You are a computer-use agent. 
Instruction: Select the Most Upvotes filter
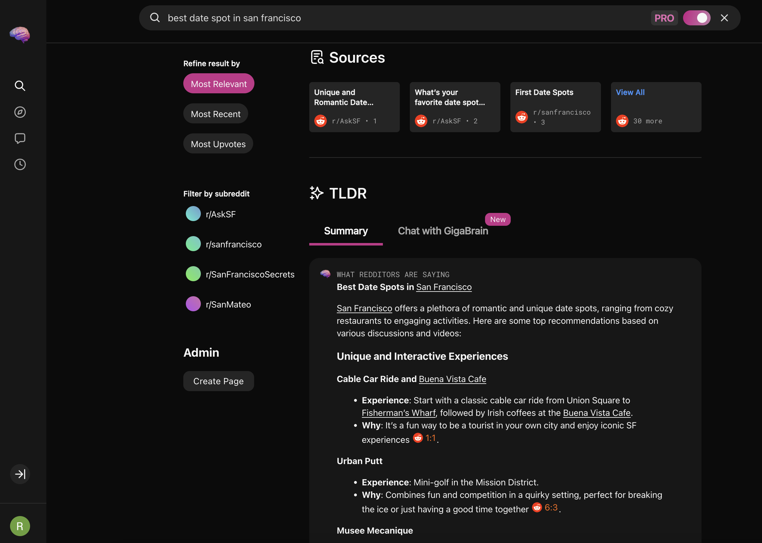pyautogui.click(x=218, y=144)
